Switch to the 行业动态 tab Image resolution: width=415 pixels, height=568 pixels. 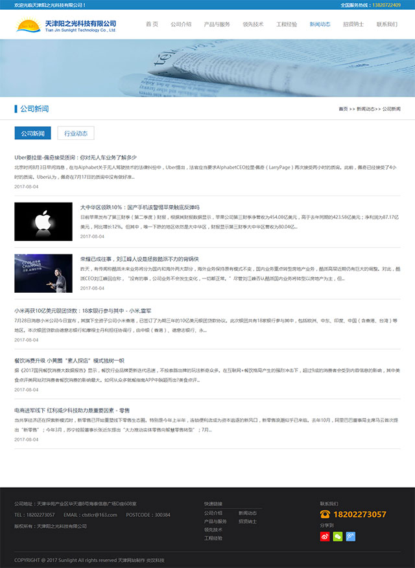click(x=76, y=133)
